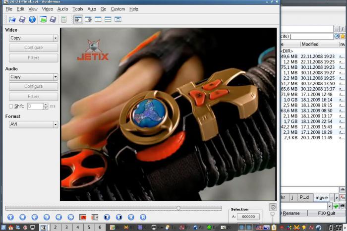Screen dimensions: 347x231
Task: Click the vertical volume slider knob
Action: pos(273,214)
